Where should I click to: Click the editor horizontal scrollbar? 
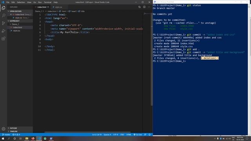click(87, 132)
